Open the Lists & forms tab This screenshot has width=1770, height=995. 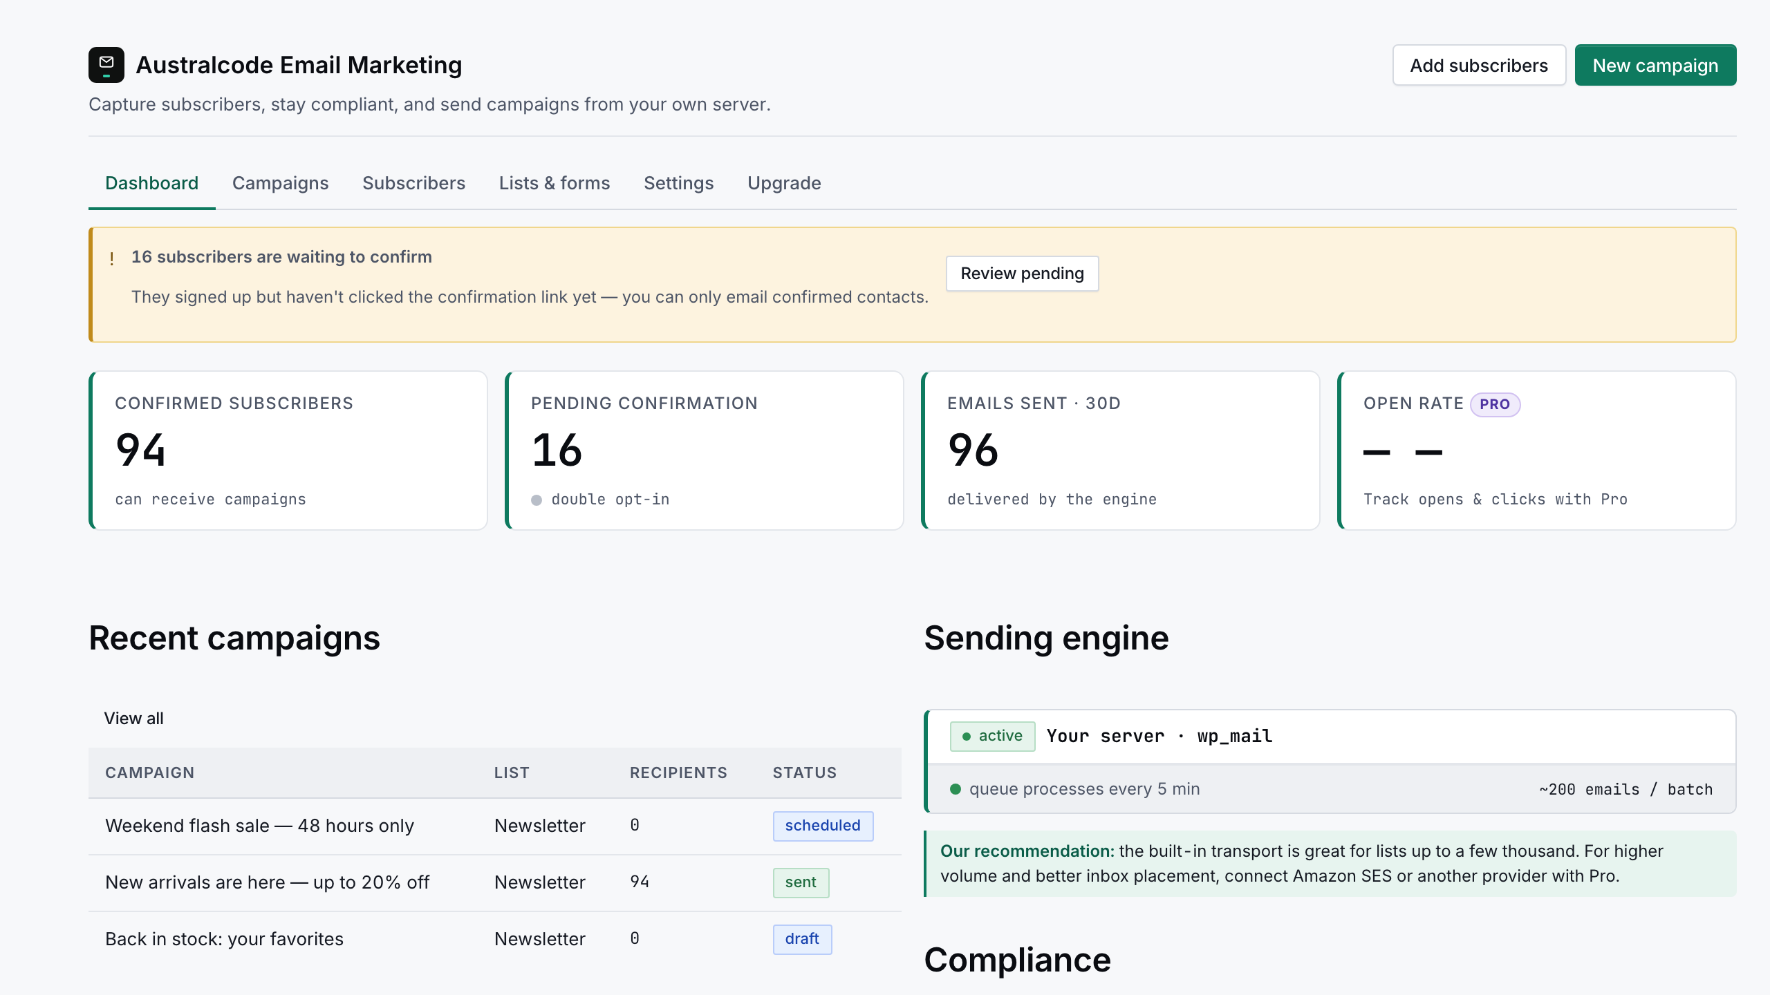pos(555,183)
